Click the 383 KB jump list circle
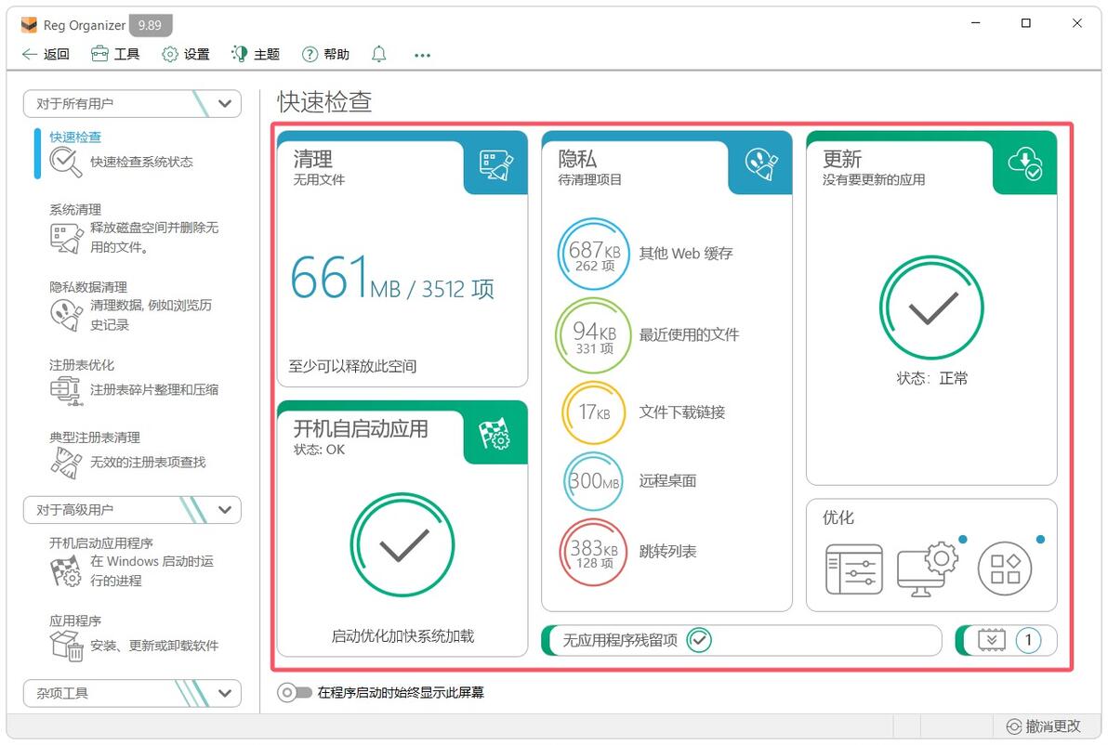Viewport: 1108px width, 745px height. tap(594, 552)
